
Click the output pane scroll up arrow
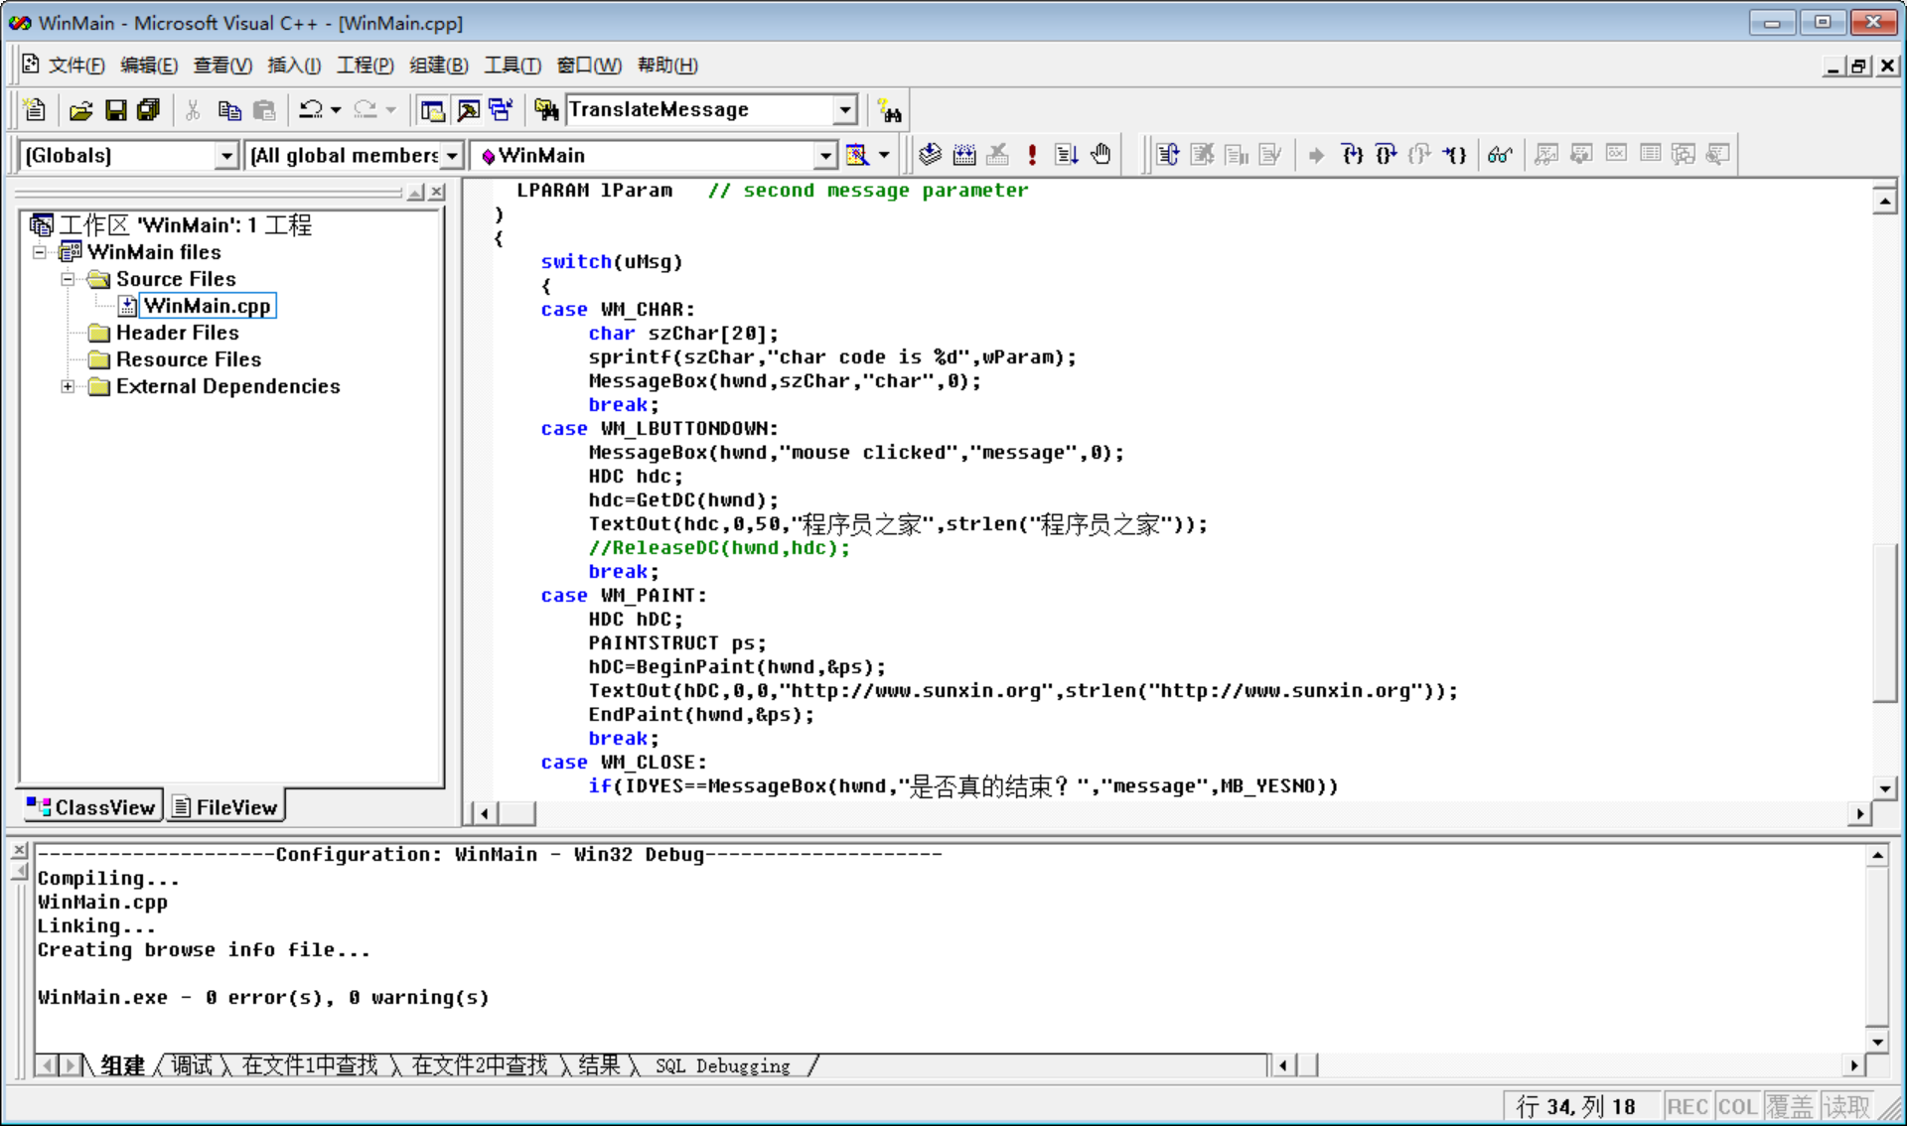(1876, 856)
